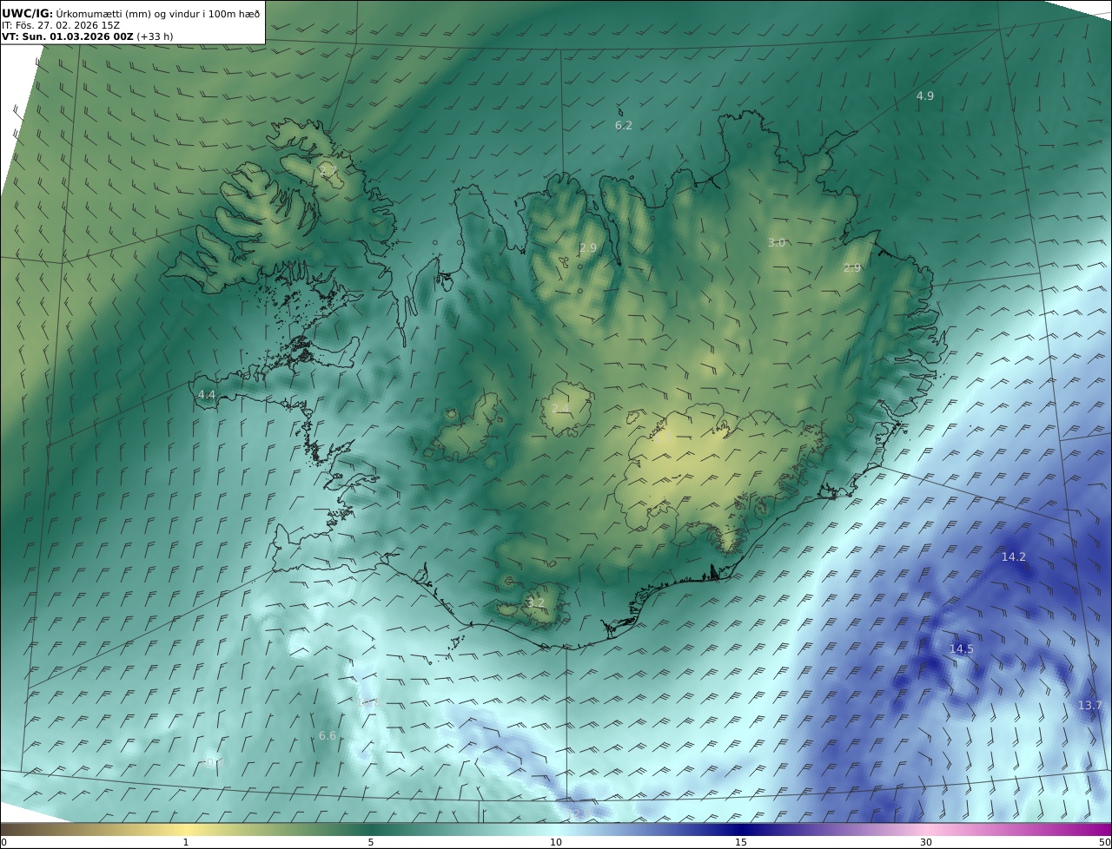
Task: Click the 14.2 precipitation value
Action: point(1014,556)
